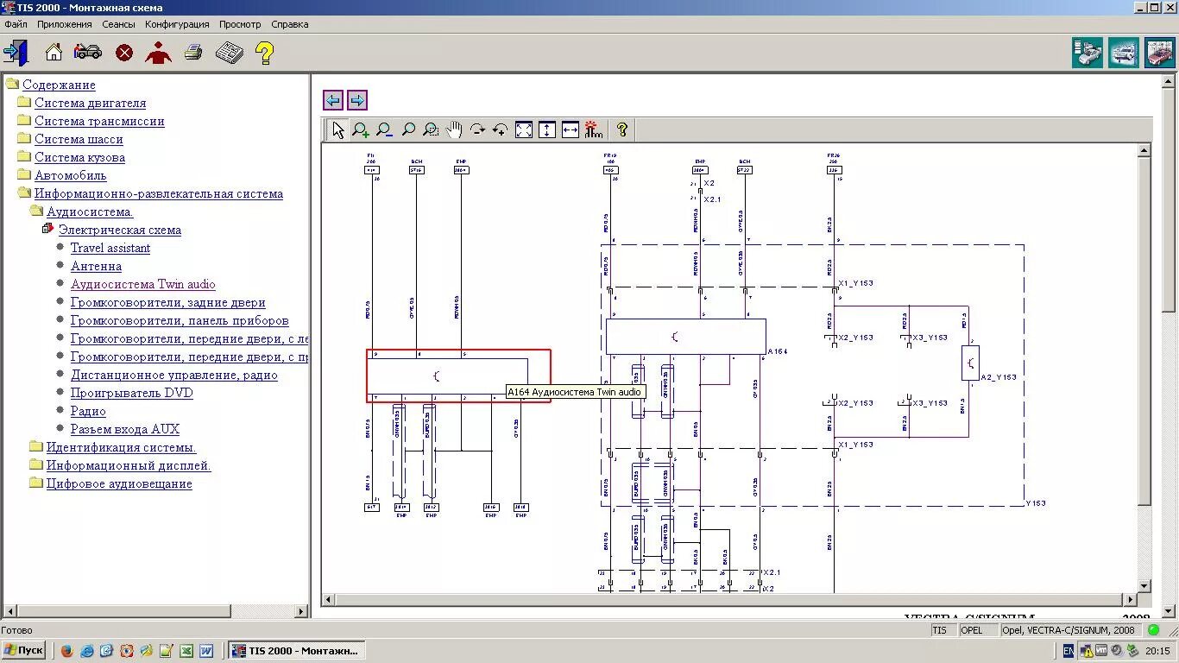This screenshot has height=663, width=1179.
Task: Click TIS 2000 taskbar window button
Action: [x=298, y=650]
